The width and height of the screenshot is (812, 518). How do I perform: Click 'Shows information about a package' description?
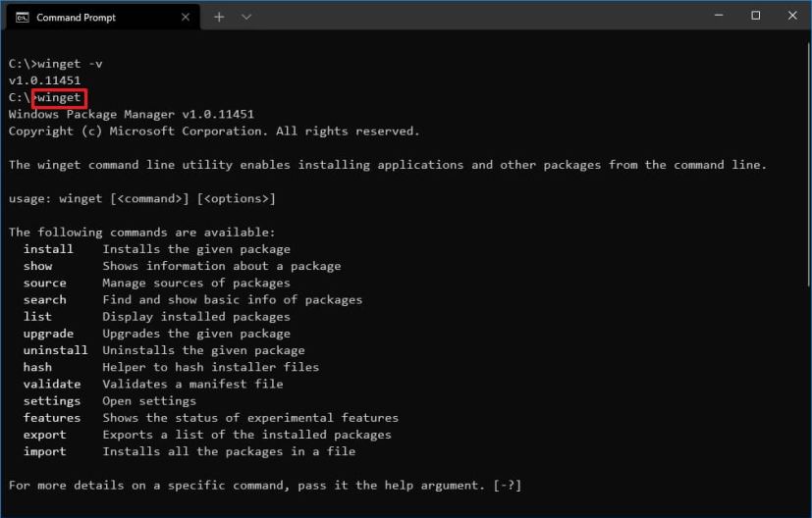[x=222, y=266]
